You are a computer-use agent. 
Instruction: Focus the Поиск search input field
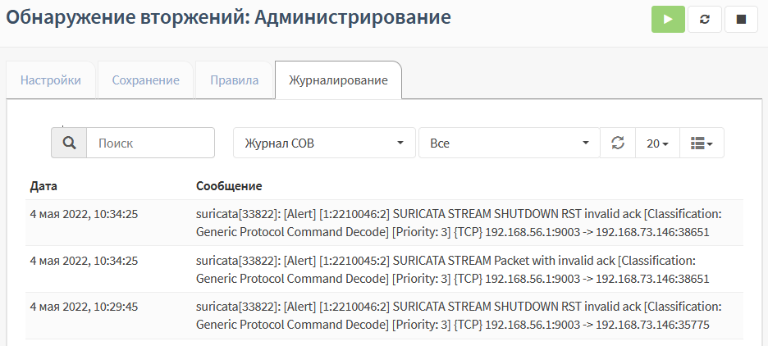pos(150,143)
